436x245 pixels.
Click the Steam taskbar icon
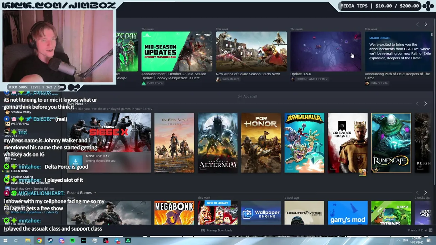[50, 241]
